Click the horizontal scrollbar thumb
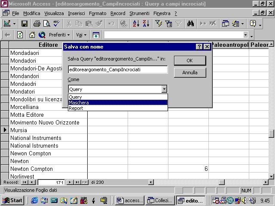The width and height of the screenshot is (275, 206). [x=222, y=182]
